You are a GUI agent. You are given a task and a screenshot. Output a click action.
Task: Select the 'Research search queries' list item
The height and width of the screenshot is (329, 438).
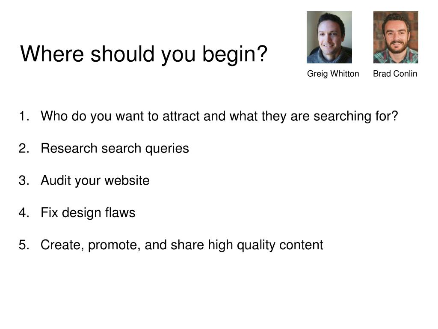[115, 149]
